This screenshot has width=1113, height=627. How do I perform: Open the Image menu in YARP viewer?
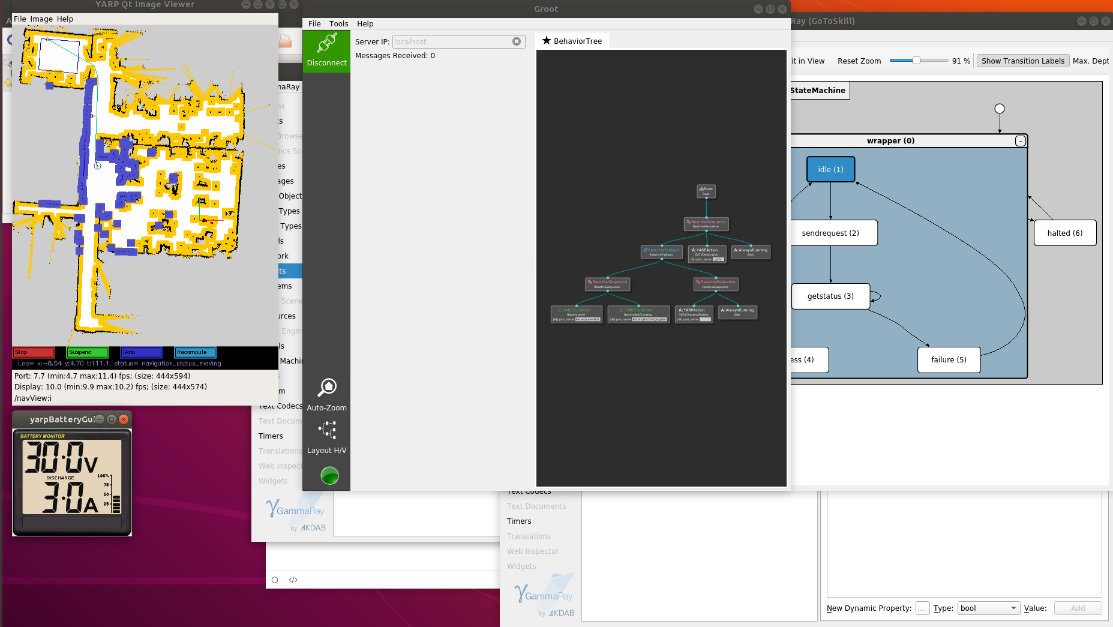(42, 19)
